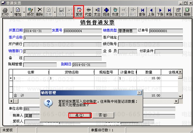Click the 银行账号 field
The width and height of the screenshot is (193, 133).
(150, 45)
